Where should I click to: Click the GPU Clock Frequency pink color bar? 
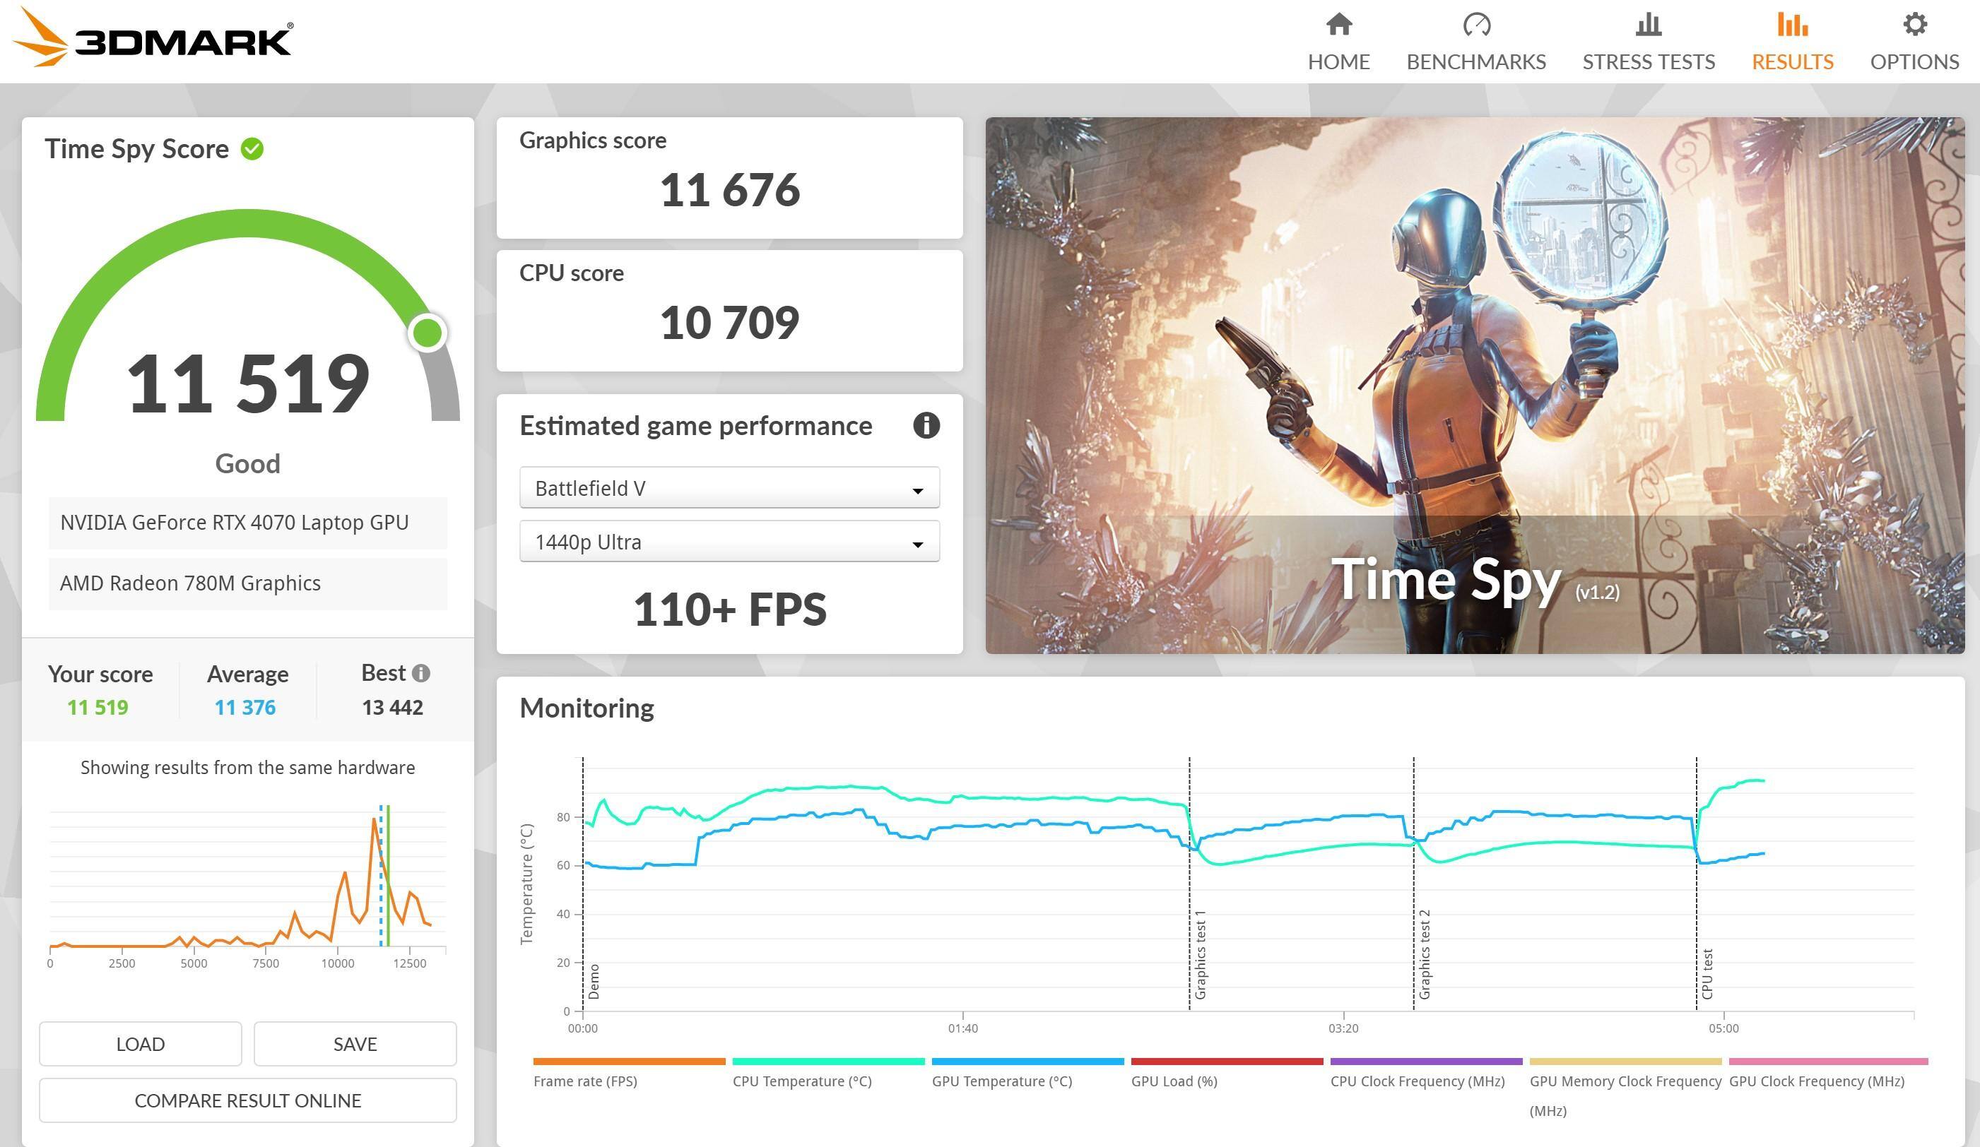(1827, 1062)
